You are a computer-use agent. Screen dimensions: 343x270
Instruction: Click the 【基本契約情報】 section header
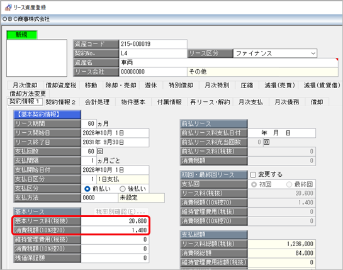coord(47,115)
